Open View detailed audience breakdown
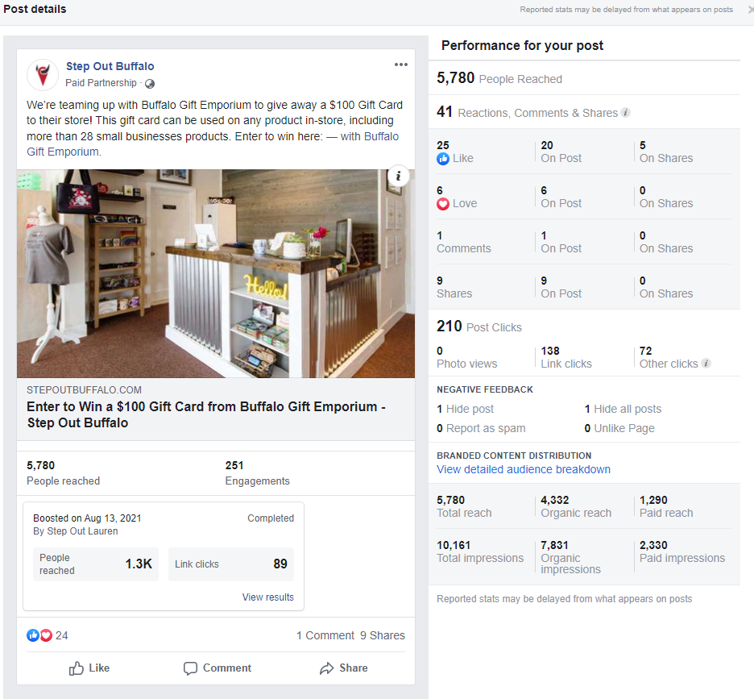The width and height of the screenshot is (754, 699). 523,469
